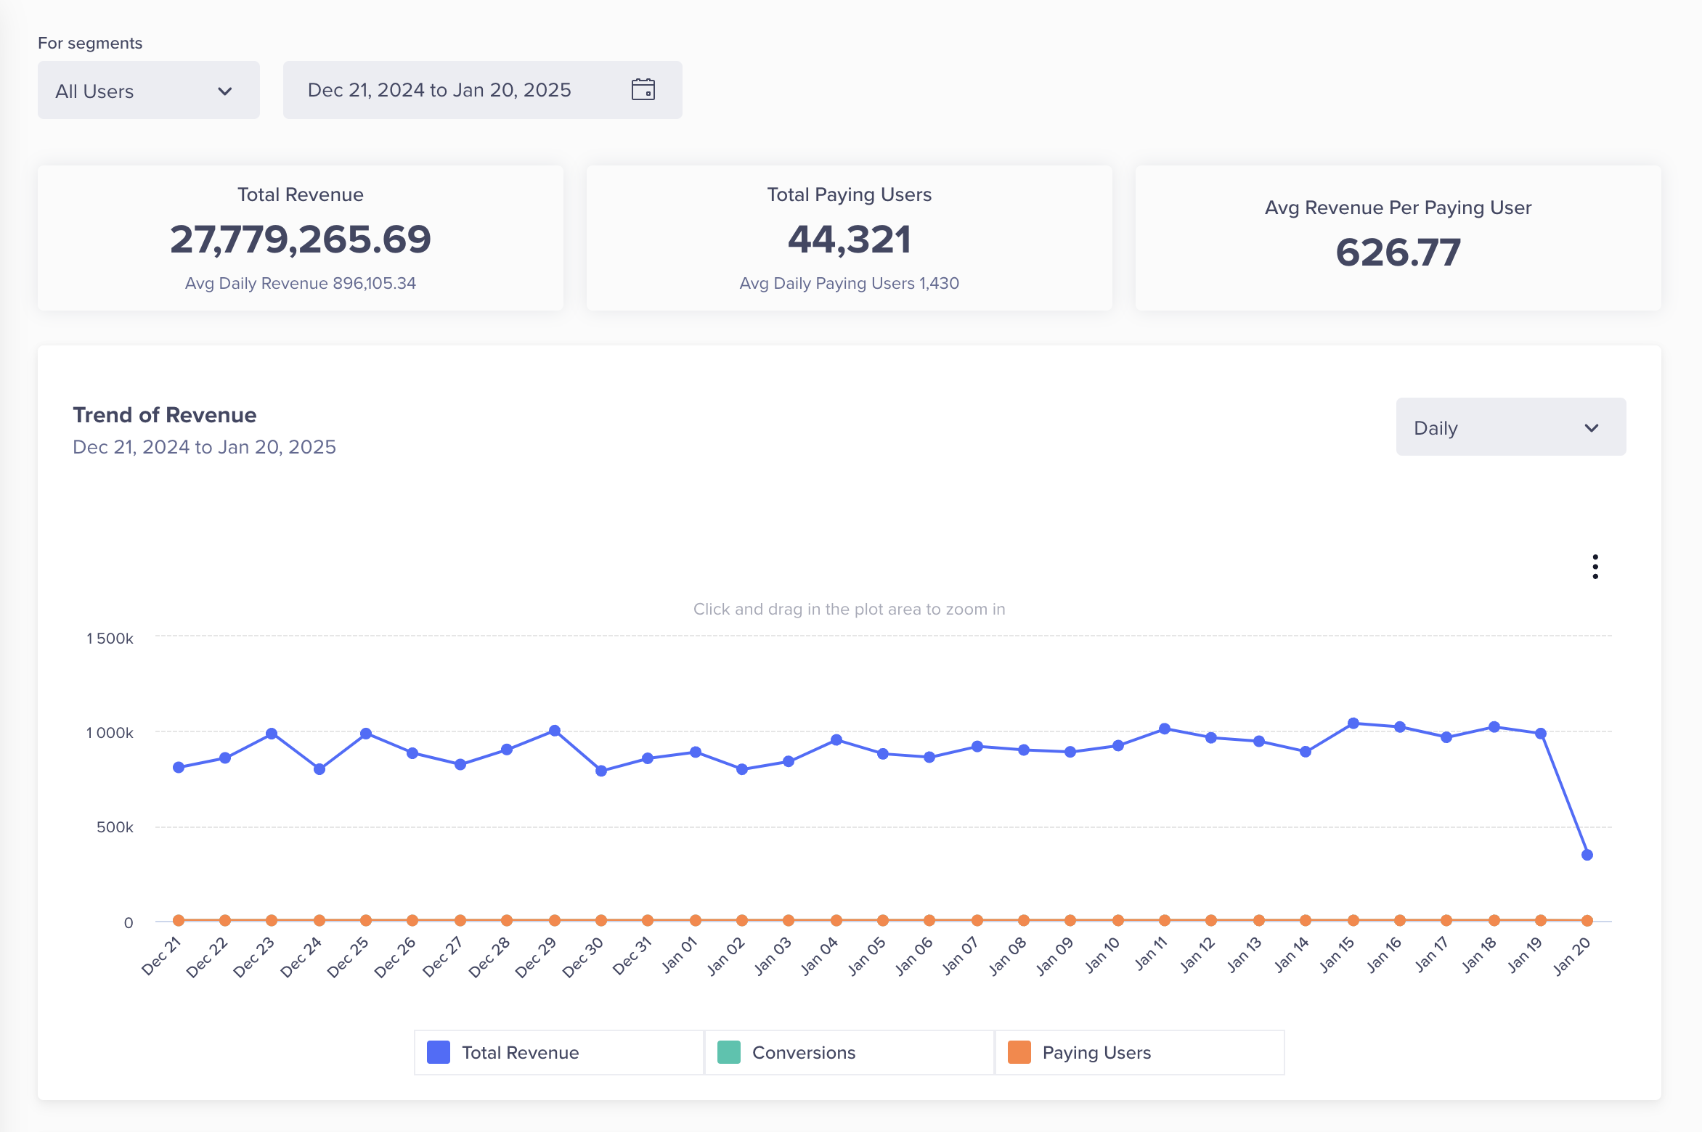
Task: Click the Total Paying Users value 44,321
Action: click(x=850, y=239)
